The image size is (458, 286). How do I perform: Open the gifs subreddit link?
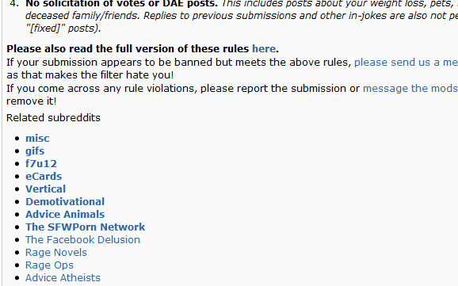click(35, 151)
